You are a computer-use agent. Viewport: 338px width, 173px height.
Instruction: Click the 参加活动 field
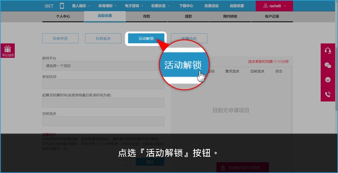(103, 84)
